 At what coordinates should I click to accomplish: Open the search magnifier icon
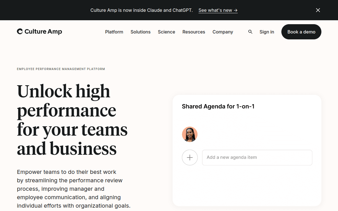(x=250, y=32)
